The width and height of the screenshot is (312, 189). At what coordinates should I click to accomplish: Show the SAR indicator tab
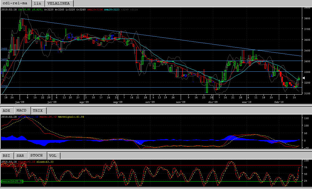[21, 156]
